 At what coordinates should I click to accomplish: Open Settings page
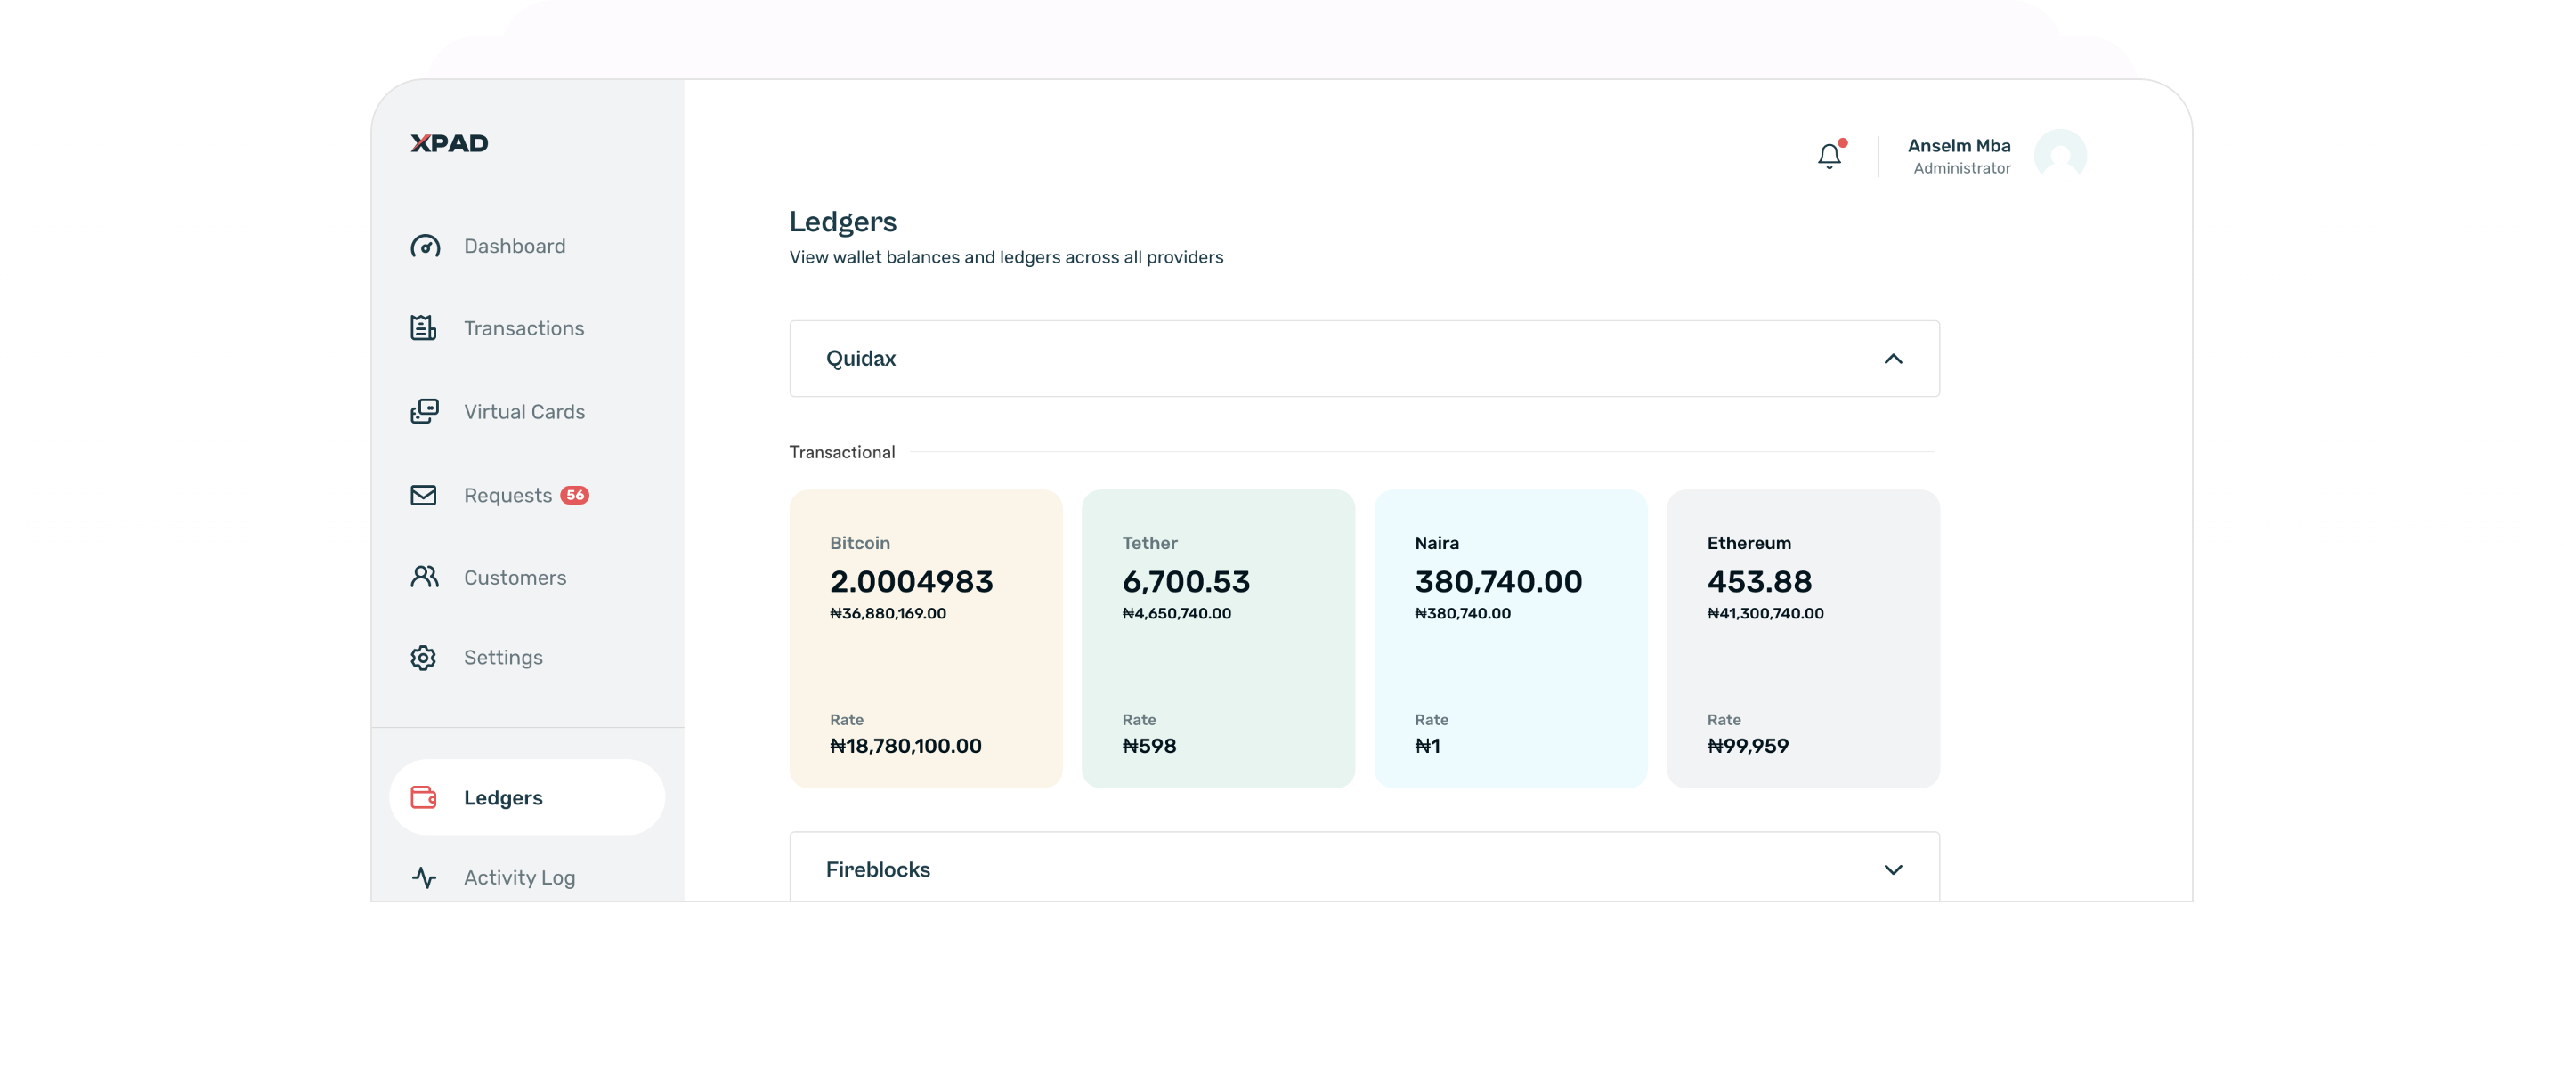(504, 657)
